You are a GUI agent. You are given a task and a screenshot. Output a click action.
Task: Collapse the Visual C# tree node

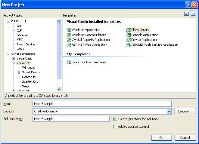13,63
